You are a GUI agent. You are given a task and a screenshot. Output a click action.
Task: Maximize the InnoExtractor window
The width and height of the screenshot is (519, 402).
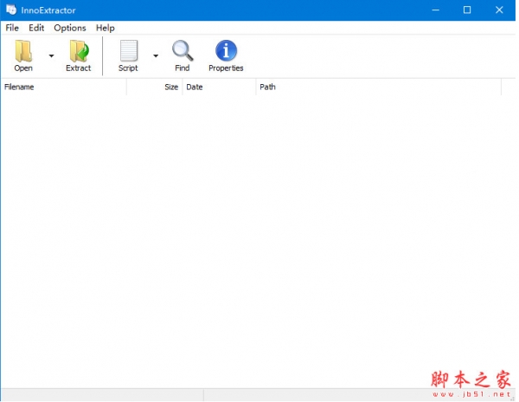click(x=467, y=10)
